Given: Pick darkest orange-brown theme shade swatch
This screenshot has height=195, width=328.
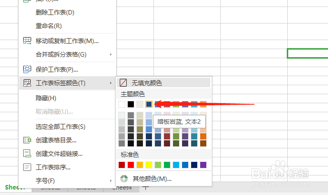Looking at the screenshot, I should pos(203,143).
